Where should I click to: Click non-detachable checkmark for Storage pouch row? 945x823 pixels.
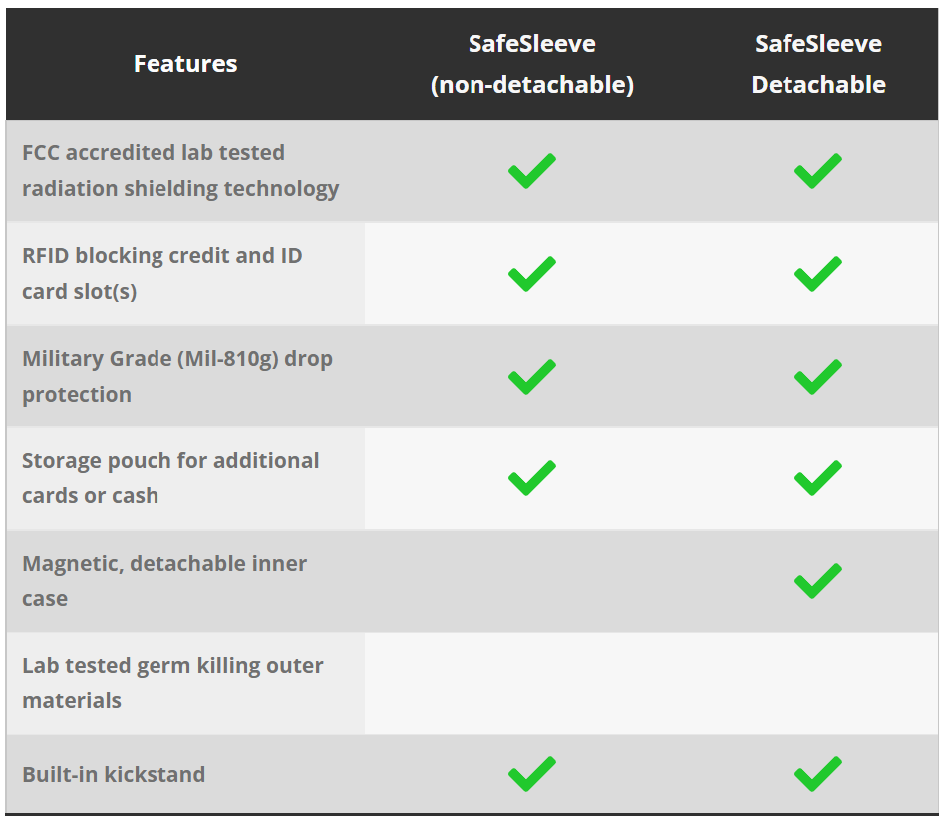pos(532,478)
